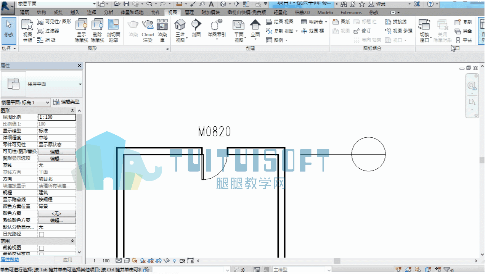Click the undo arrow in quick access toolbar
The width and height of the screenshot is (485, 274).
[x=148, y=4]
